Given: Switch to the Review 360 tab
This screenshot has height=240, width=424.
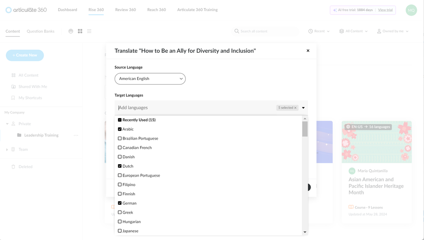Looking at the screenshot, I should (x=125, y=10).
